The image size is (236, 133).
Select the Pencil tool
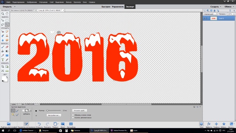(x=7, y=60)
